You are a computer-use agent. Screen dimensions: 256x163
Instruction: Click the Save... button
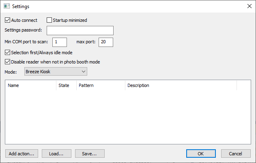coord(90,154)
